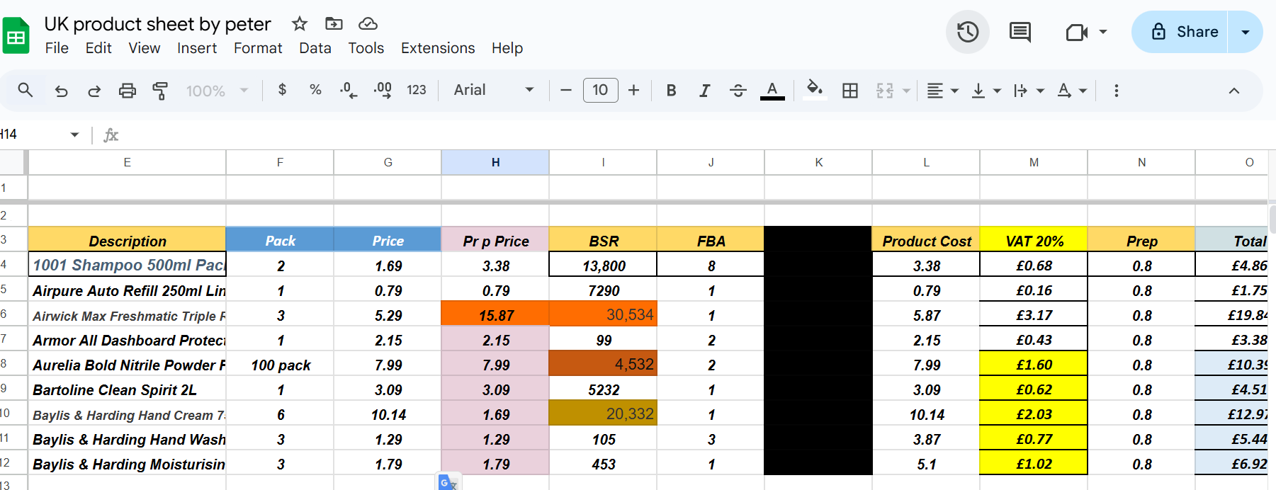Open the text color picker

772,90
